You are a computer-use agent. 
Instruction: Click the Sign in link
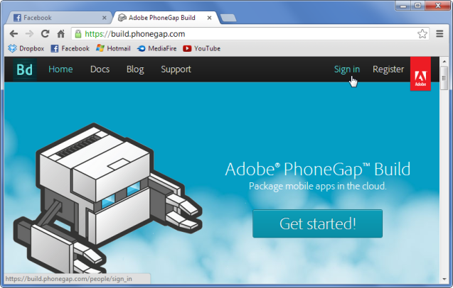[347, 70]
